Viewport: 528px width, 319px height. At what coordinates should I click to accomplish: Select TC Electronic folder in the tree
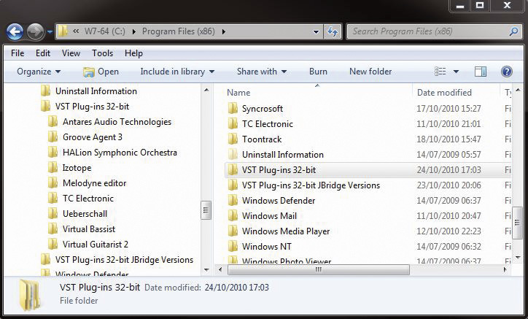click(x=88, y=199)
